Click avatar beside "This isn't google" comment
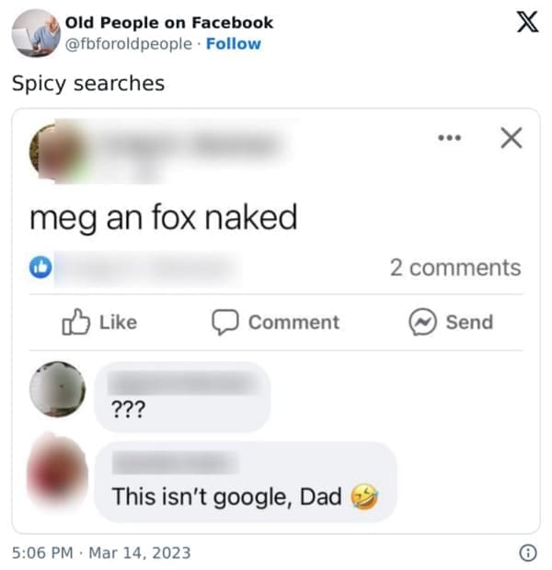The image size is (552, 570). [x=57, y=471]
